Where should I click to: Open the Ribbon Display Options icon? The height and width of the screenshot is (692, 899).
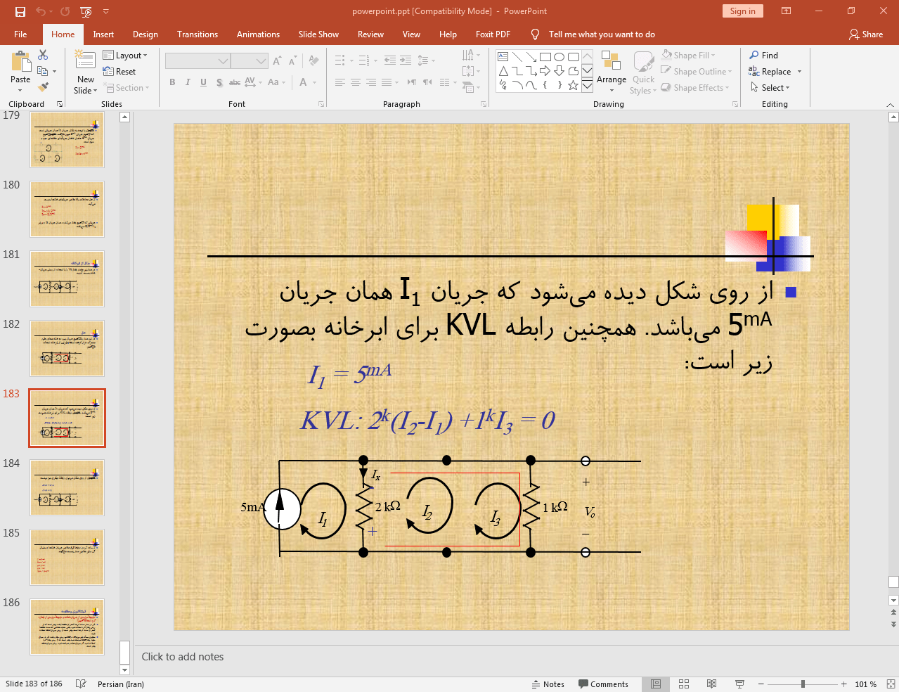pos(787,11)
